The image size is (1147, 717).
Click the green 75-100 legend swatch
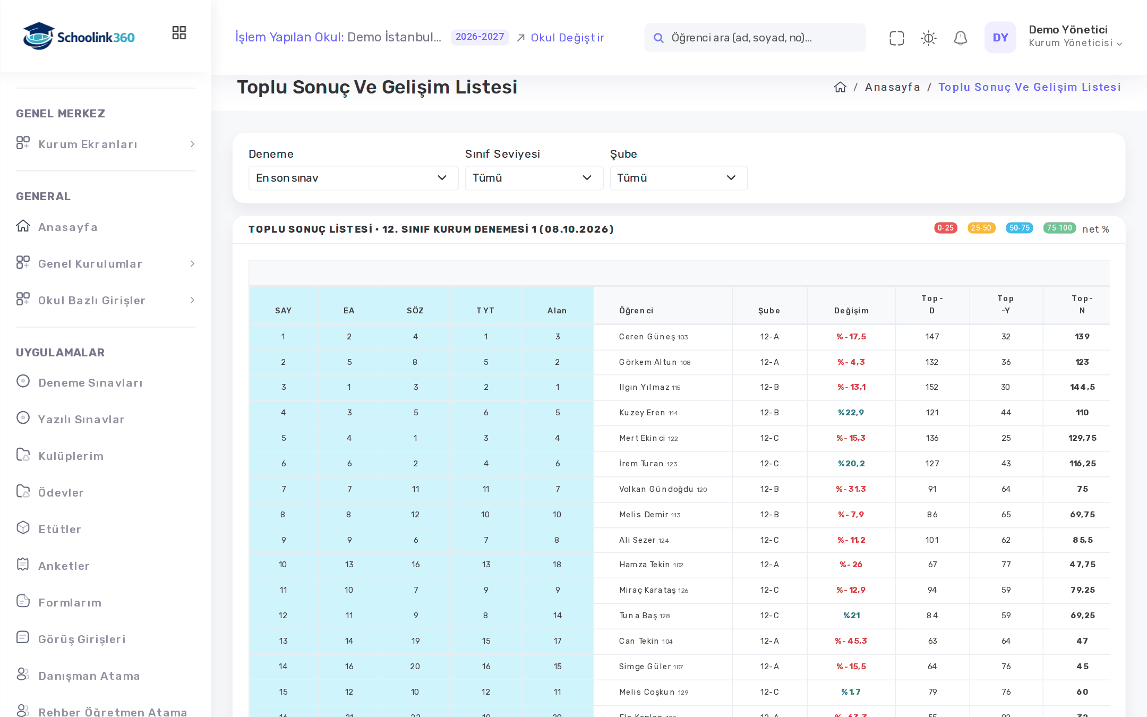coord(1059,228)
